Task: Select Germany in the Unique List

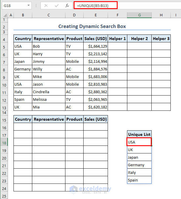Action: (139, 165)
